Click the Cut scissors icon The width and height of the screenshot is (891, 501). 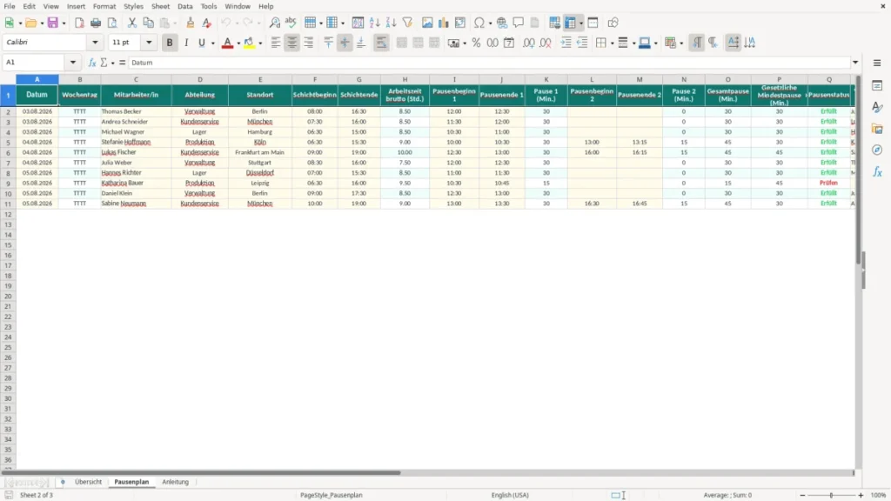pyautogui.click(x=132, y=23)
